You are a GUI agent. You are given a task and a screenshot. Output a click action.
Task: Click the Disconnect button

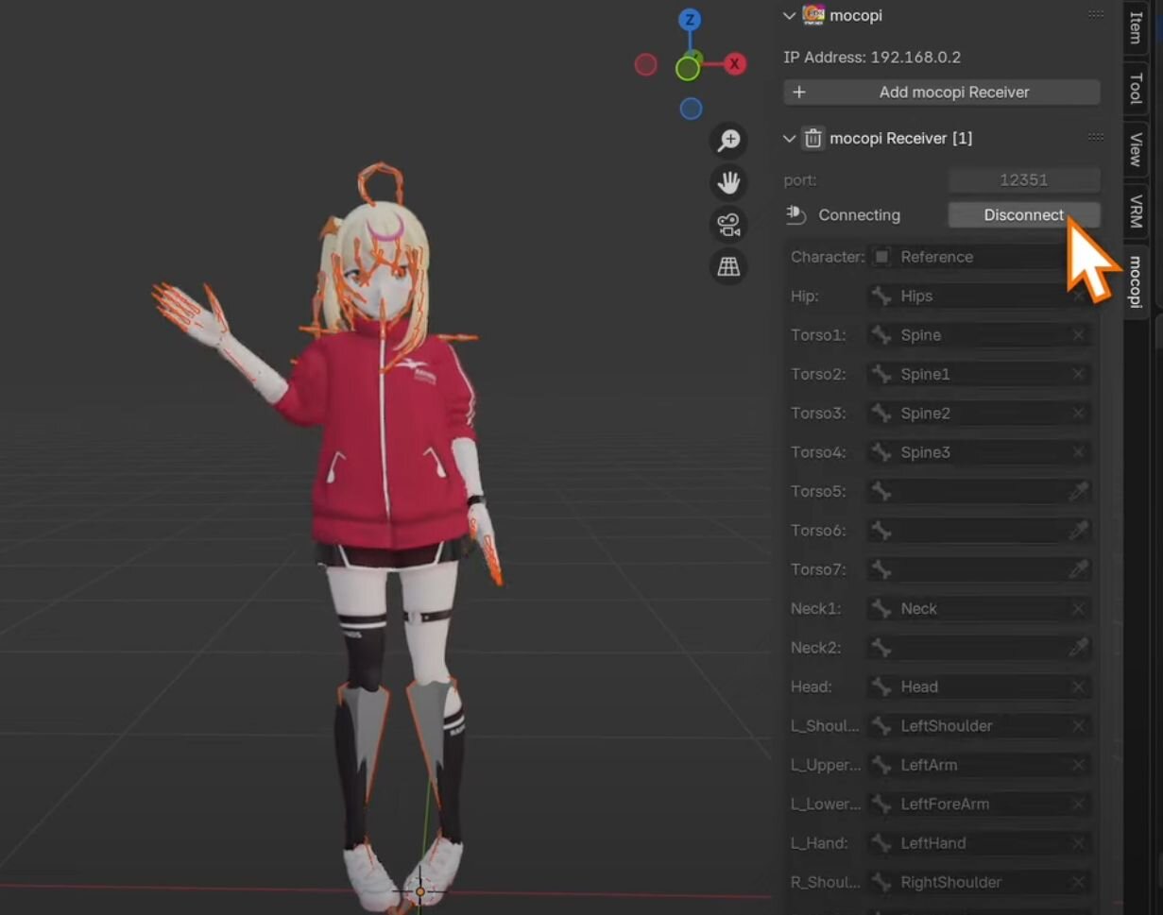coord(1023,215)
